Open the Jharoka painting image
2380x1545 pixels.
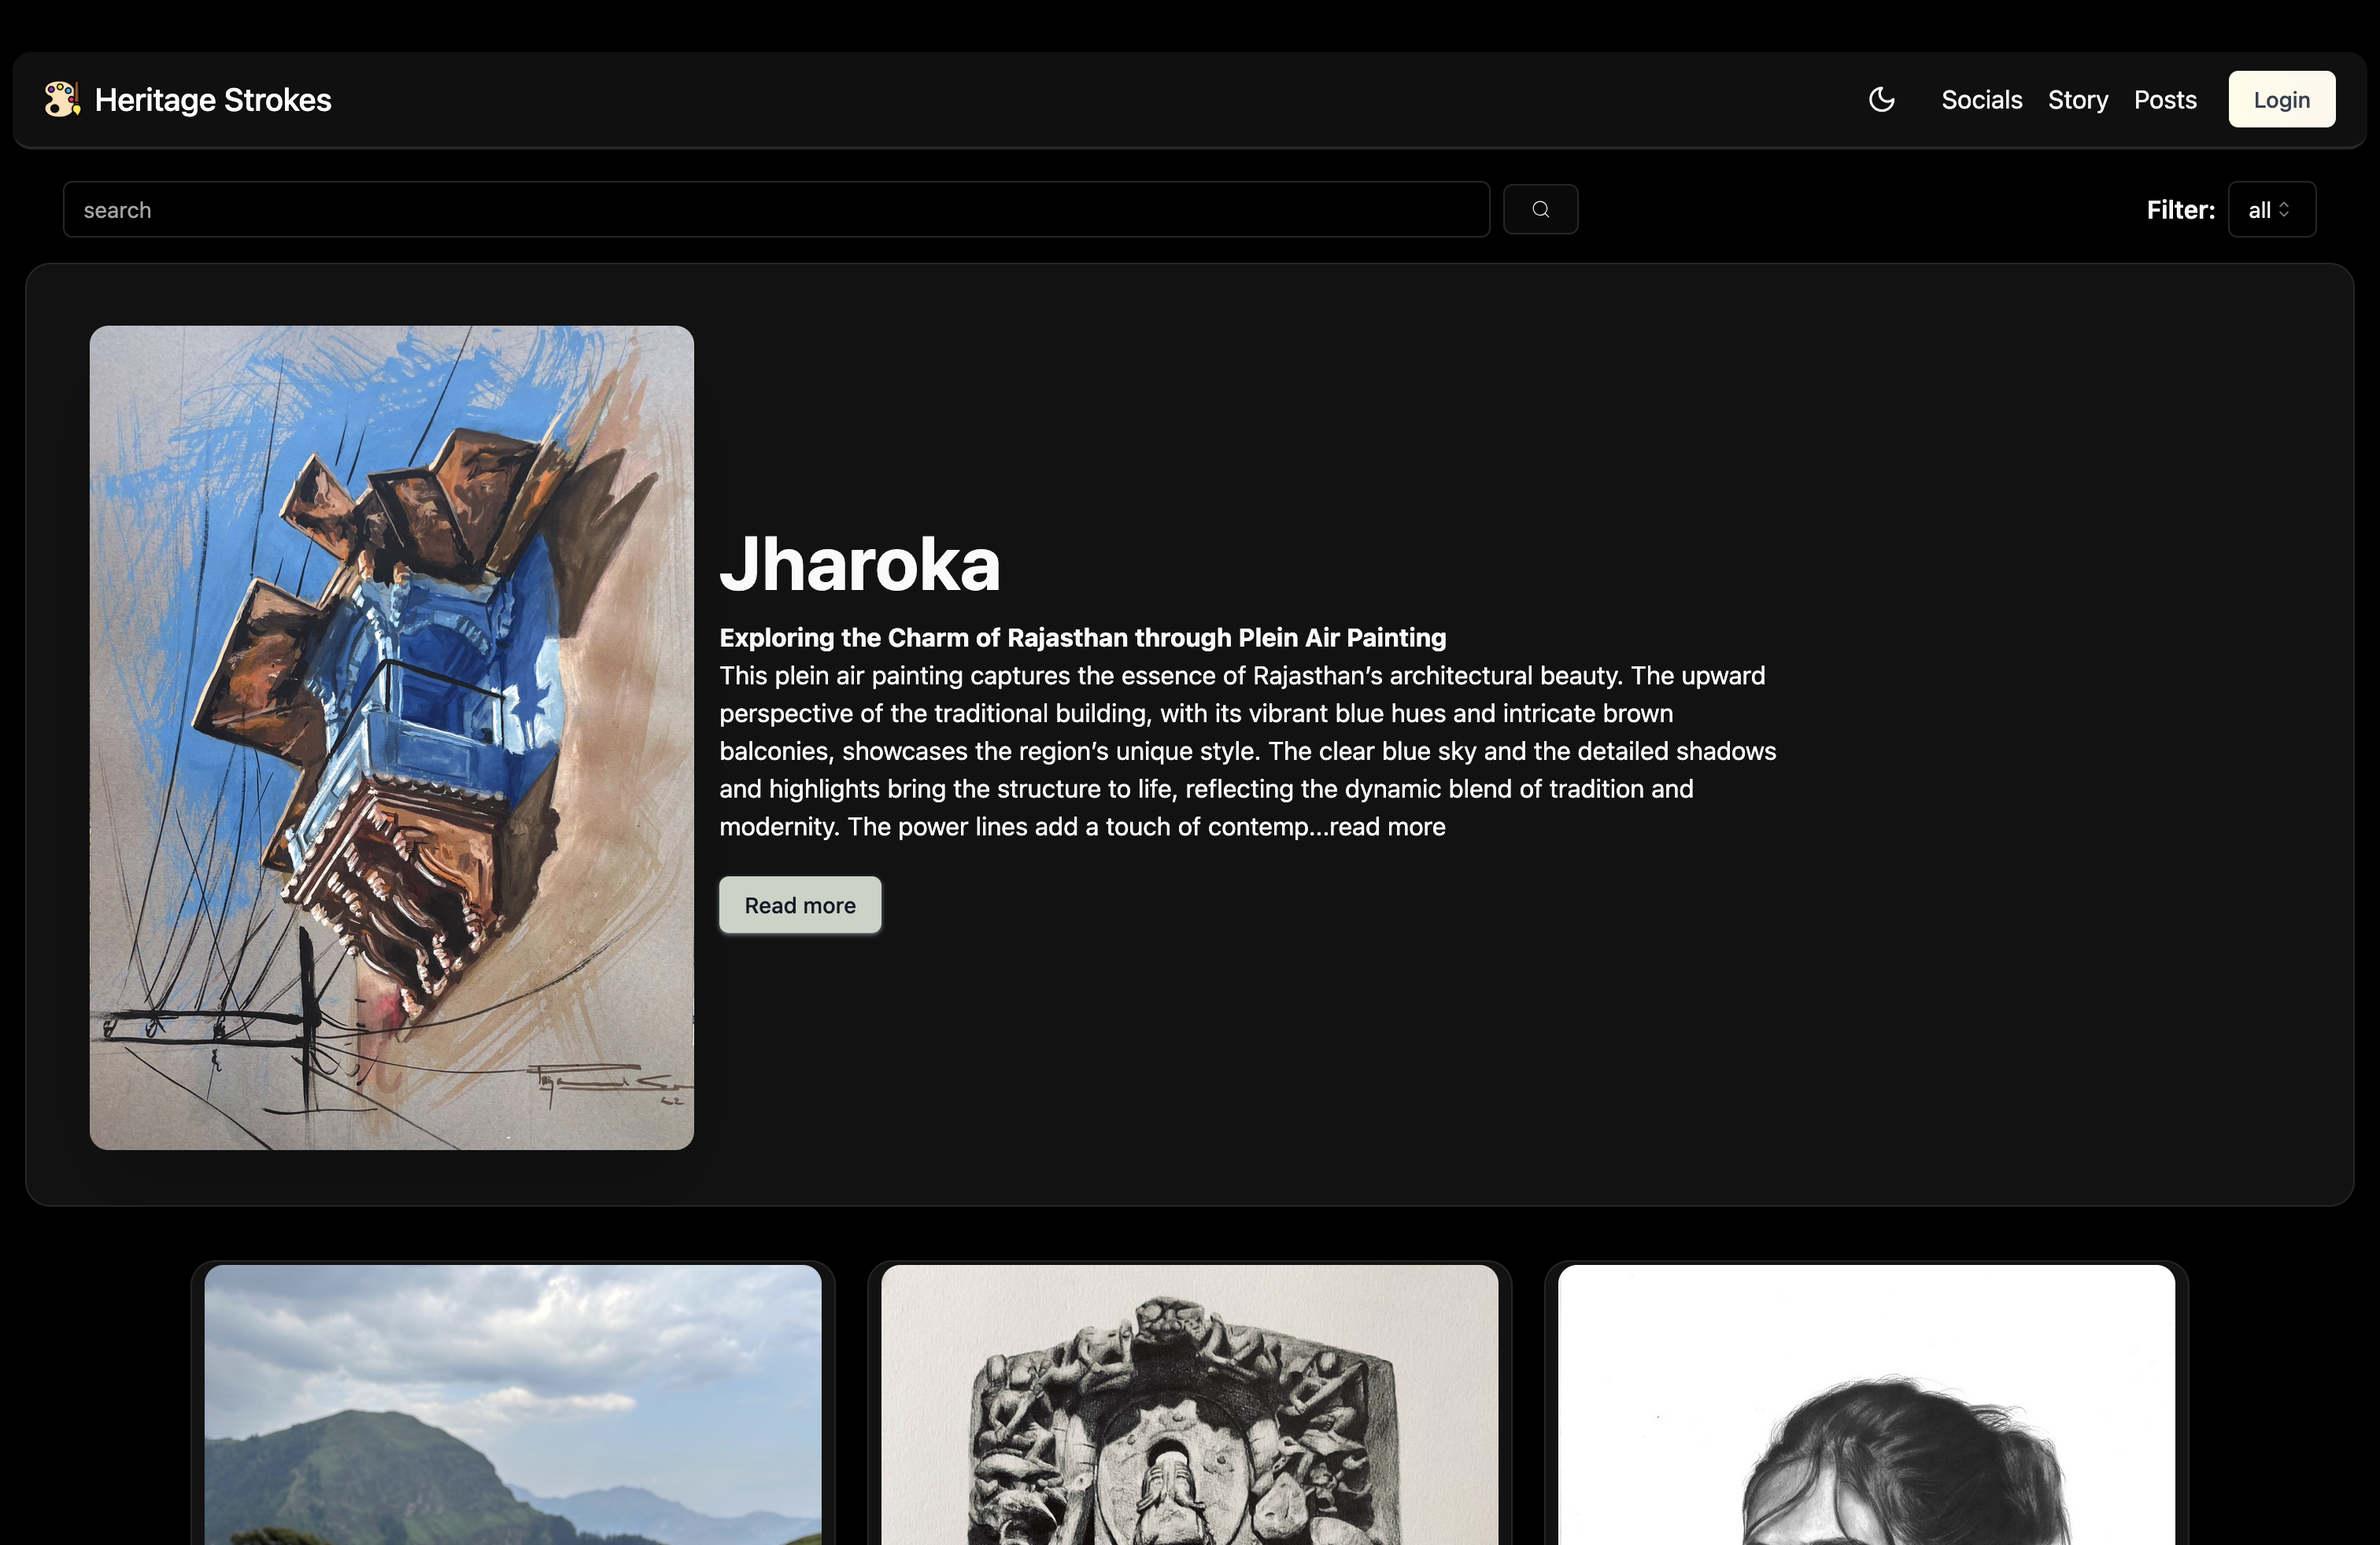coord(391,738)
